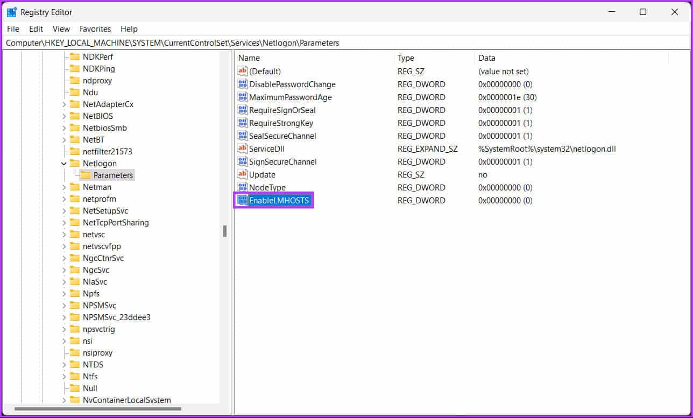Select the npsvctrig tree item
Viewport: 693px width, 418px height.
(x=98, y=329)
